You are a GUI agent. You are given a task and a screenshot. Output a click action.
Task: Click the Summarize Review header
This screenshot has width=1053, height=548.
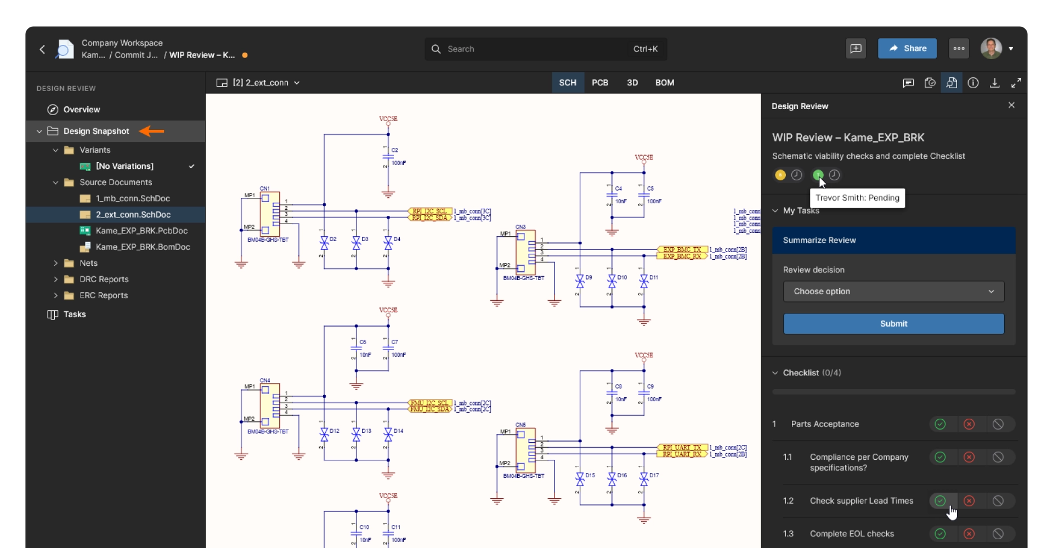(x=893, y=240)
